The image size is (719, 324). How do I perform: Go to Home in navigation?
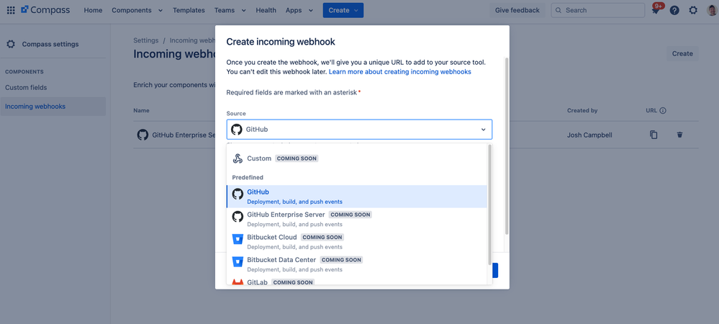93,10
